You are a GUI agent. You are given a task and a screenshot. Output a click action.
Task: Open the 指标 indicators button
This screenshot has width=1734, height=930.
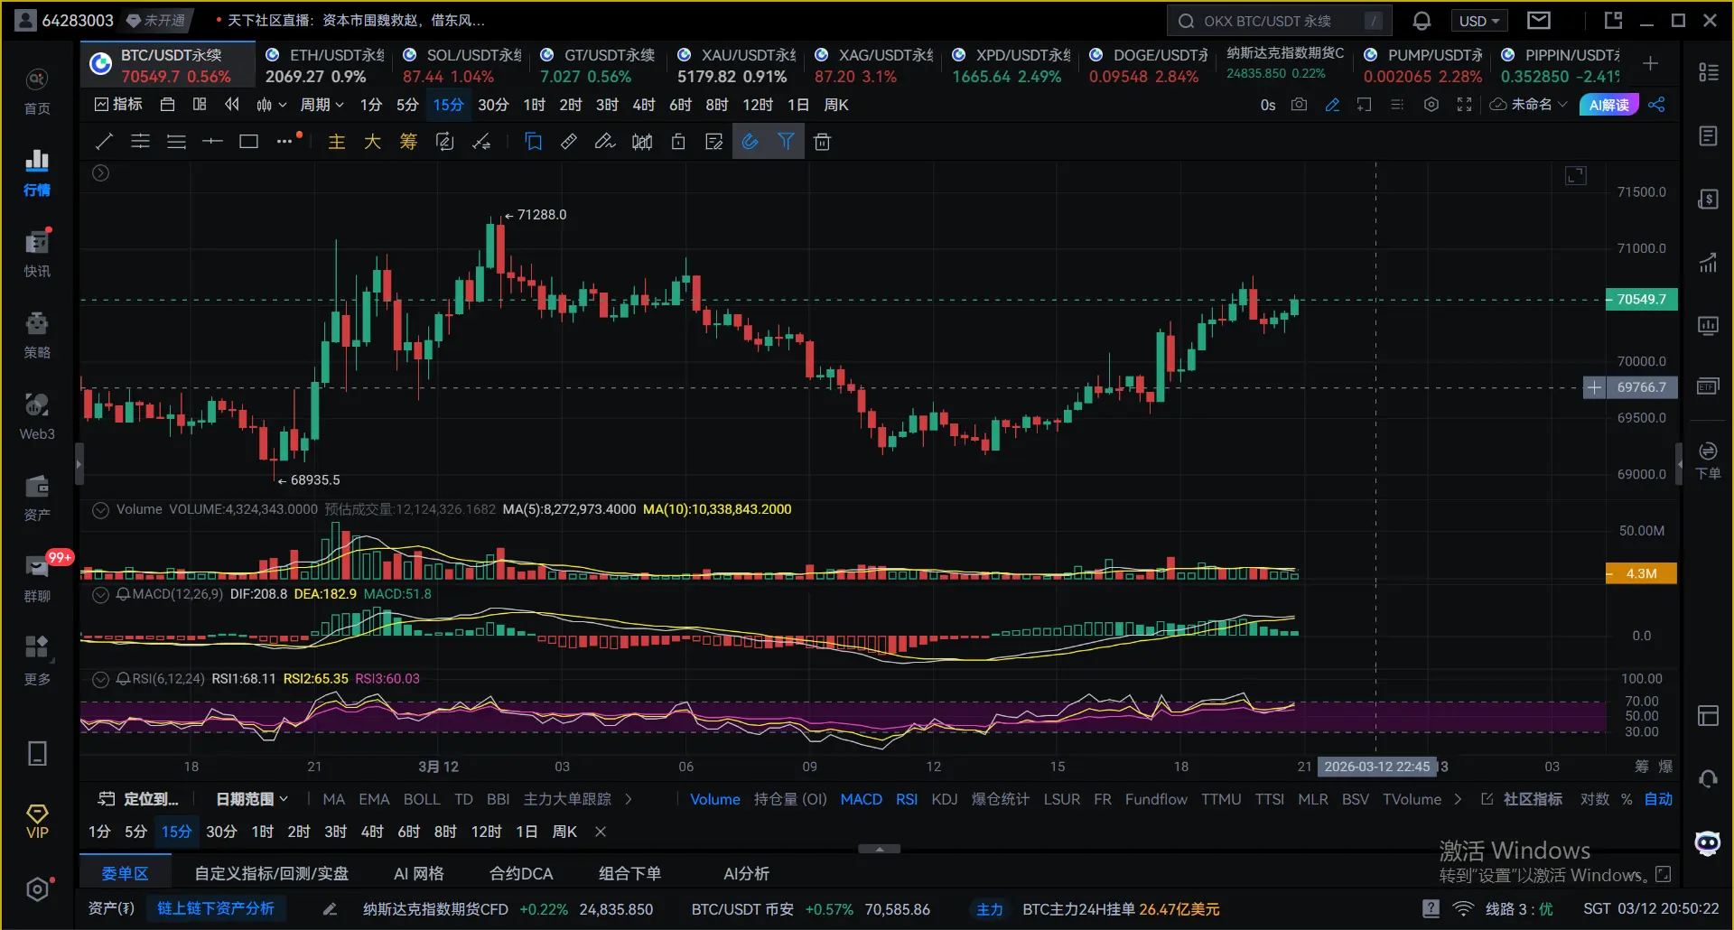click(x=118, y=105)
